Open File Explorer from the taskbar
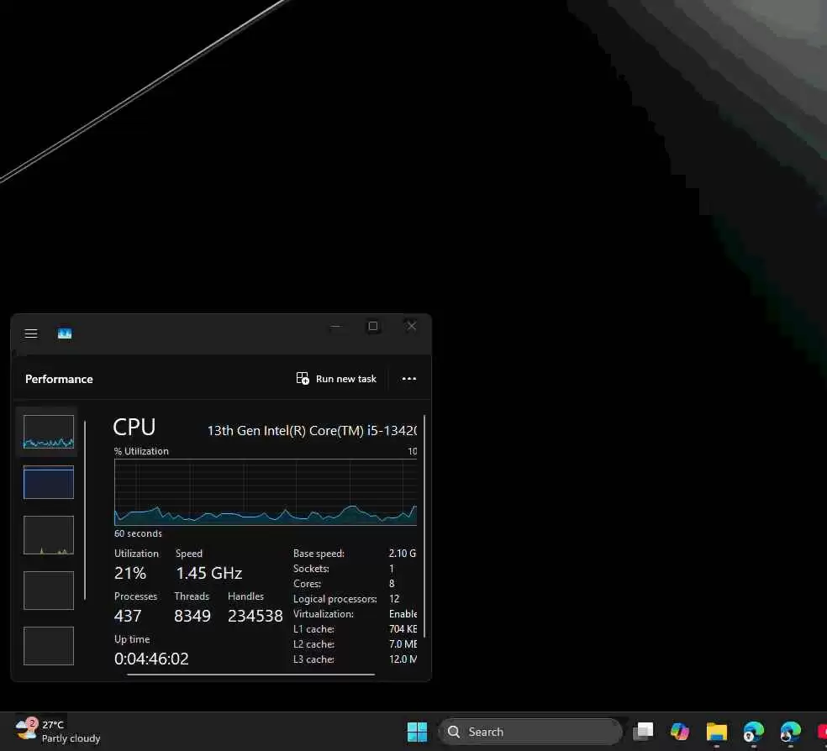 pos(717,732)
